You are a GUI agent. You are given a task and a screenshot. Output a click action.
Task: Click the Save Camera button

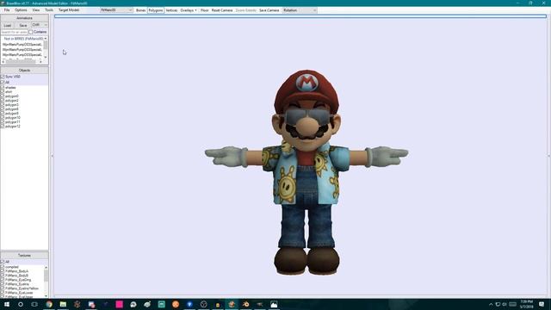coord(269,10)
